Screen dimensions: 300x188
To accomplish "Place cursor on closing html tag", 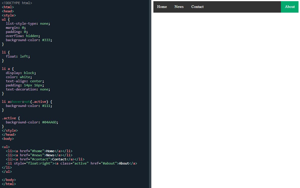I will click(x=9, y=184).
